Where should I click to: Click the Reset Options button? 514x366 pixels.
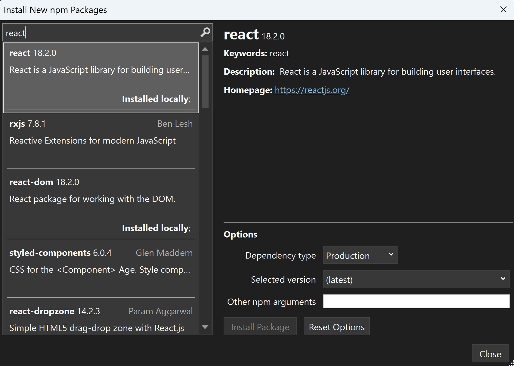336,327
